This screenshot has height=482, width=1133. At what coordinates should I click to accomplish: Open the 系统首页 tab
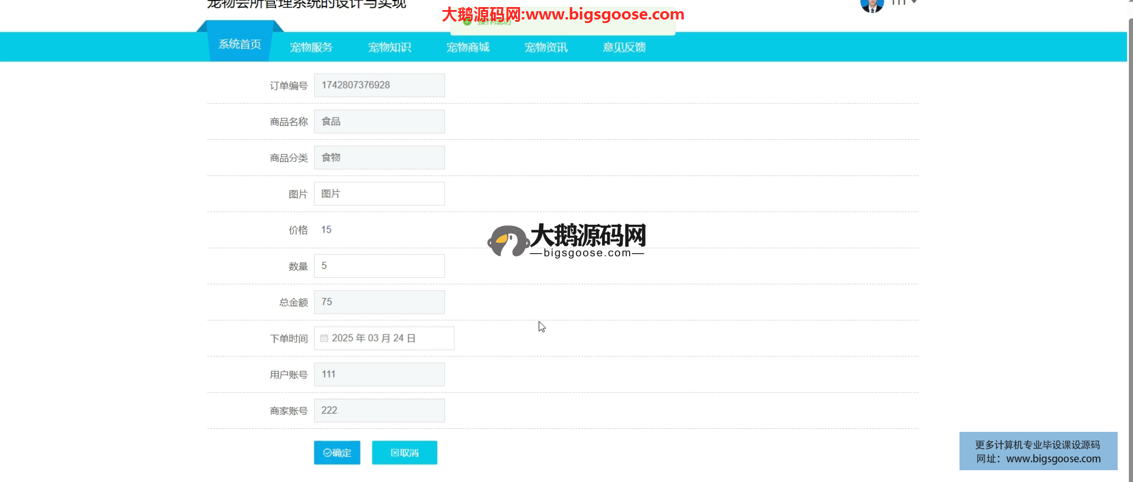click(240, 44)
